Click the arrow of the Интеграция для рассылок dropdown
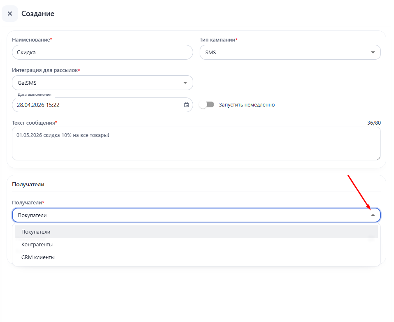Image resolution: width=394 pixels, height=322 pixels. [185, 83]
